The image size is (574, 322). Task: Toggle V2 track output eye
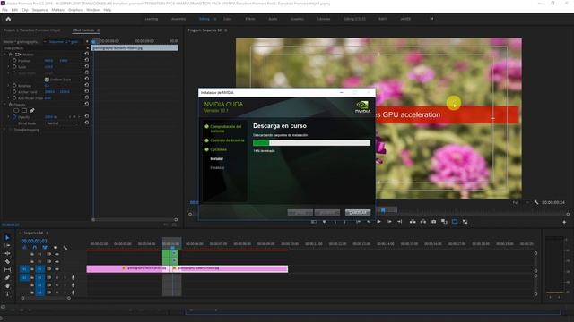click(x=57, y=261)
